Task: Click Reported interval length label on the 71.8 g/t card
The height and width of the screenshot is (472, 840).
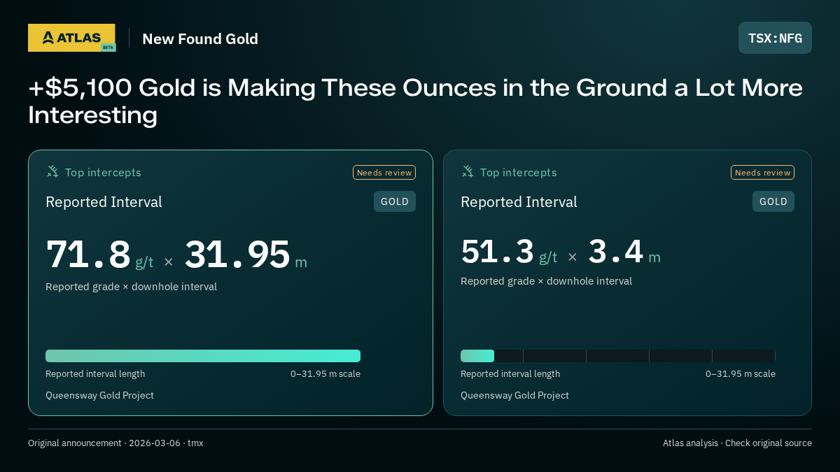Action: point(95,373)
